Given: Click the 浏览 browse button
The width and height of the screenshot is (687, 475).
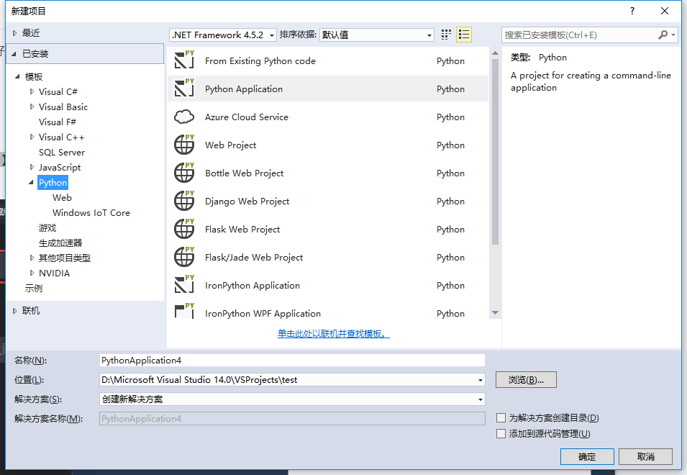Looking at the screenshot, I should click(x=526, y=380).
